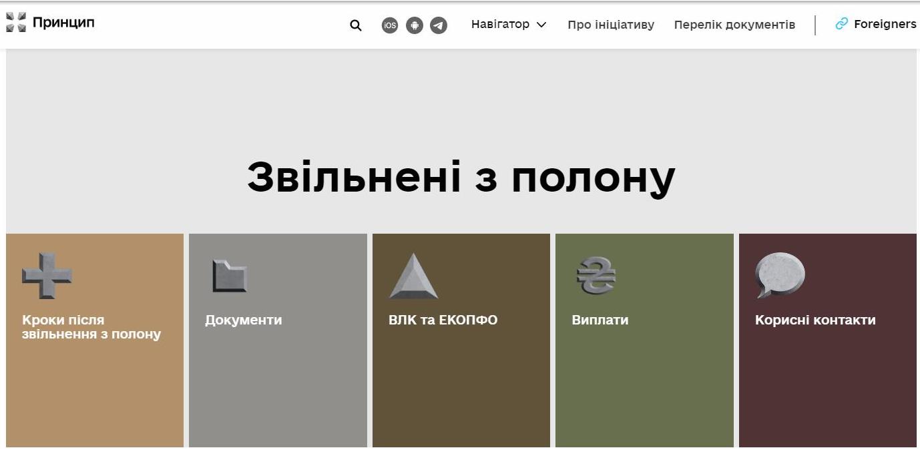Click the hryvnia icon on Виплати tile
The image size is (920, 454).
[596, 275]
